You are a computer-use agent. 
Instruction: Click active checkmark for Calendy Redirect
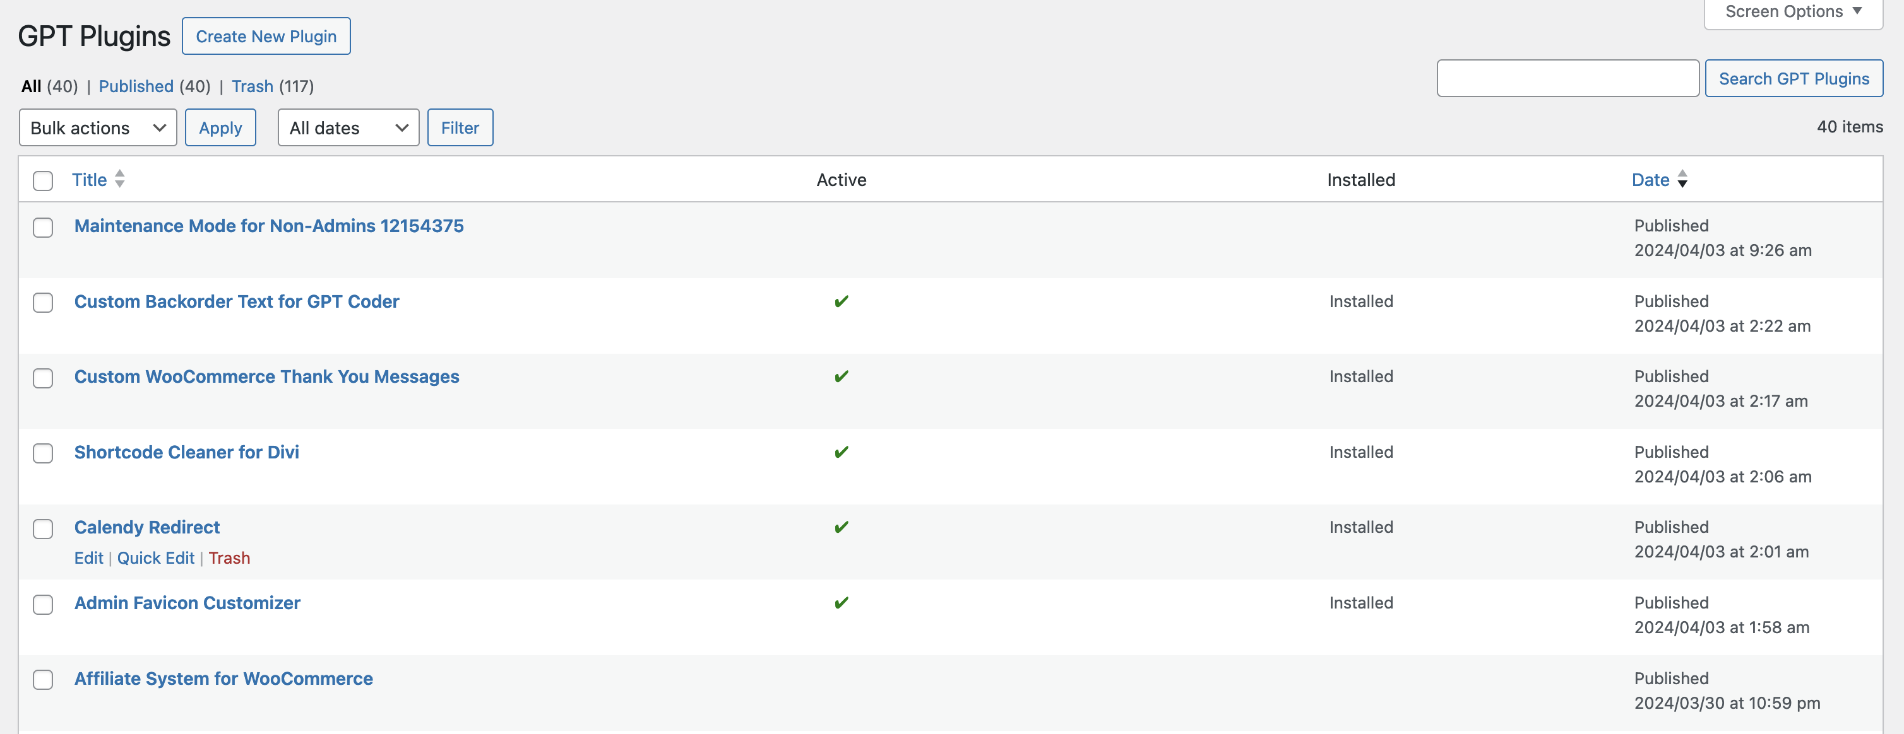pos(841,527)
